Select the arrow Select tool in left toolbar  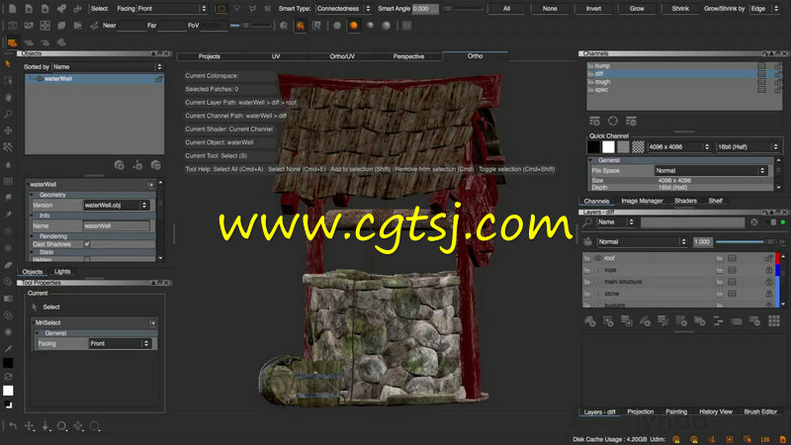click(8, 63)
